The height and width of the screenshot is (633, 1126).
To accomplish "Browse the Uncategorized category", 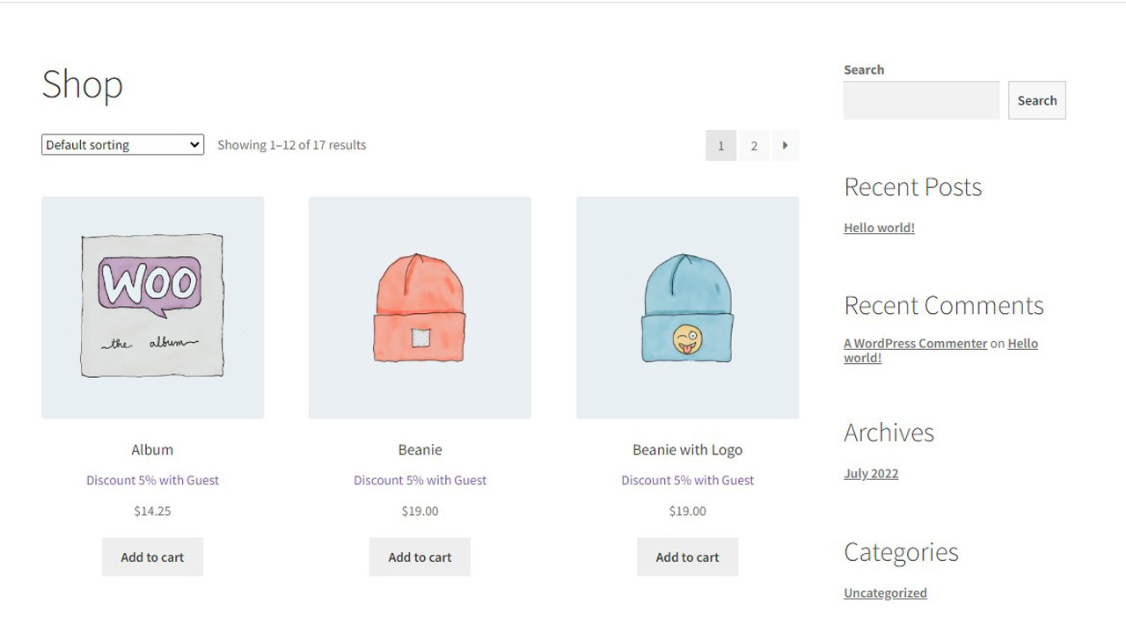I will coord(885,593).
